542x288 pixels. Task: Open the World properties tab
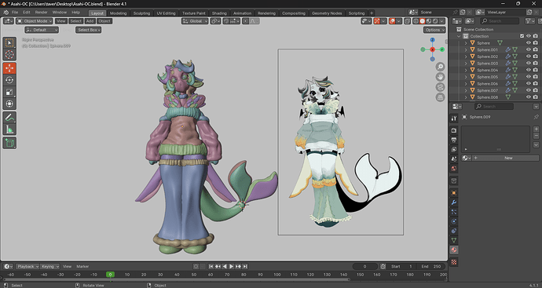click(x=454, y=169)
